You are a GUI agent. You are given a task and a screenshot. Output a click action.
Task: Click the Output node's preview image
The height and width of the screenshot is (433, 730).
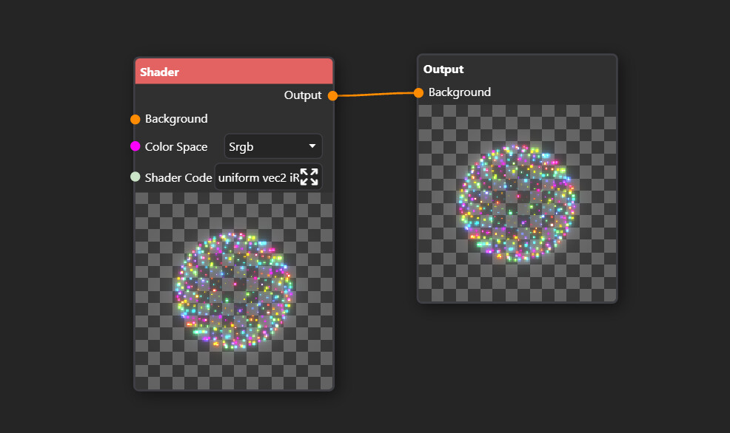(x=518, y=203)
